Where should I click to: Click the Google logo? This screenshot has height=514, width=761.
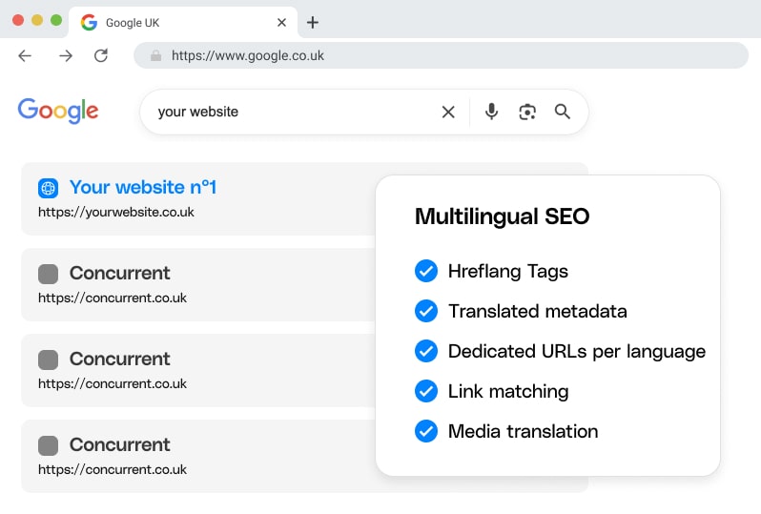coord(58,111)
